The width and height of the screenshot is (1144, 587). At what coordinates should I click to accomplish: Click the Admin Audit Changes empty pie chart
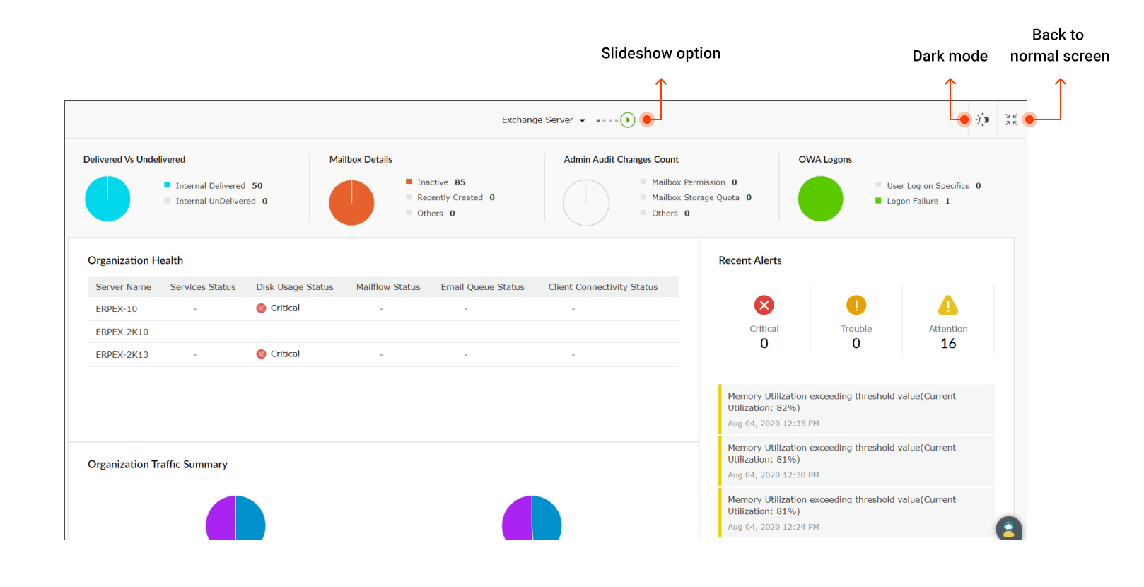coord(586,203)
